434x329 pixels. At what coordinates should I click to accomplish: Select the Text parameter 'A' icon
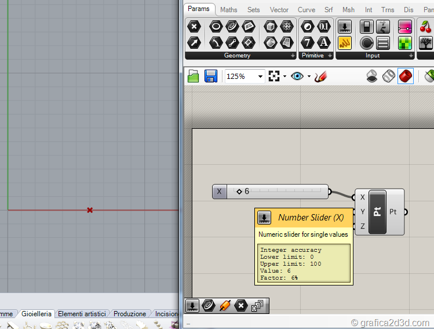324,42
